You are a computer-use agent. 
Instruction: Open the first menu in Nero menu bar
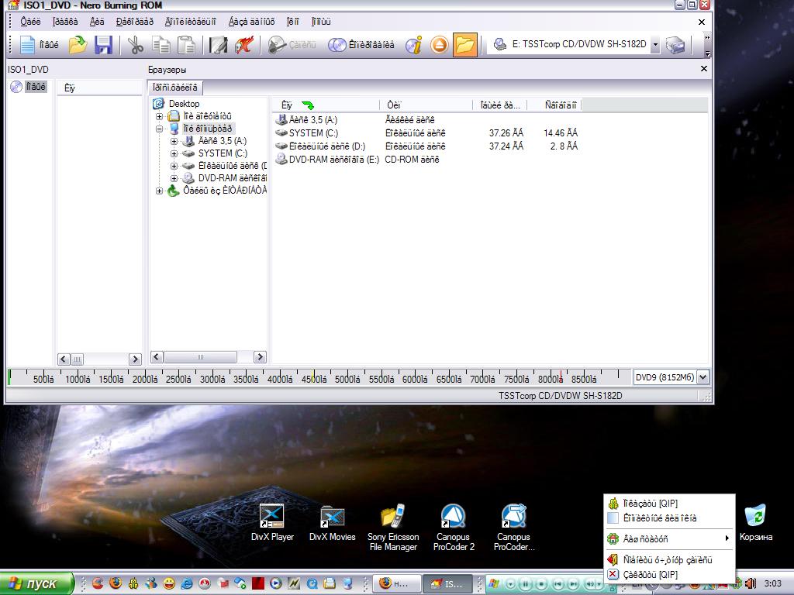click(x=30, y=22)
